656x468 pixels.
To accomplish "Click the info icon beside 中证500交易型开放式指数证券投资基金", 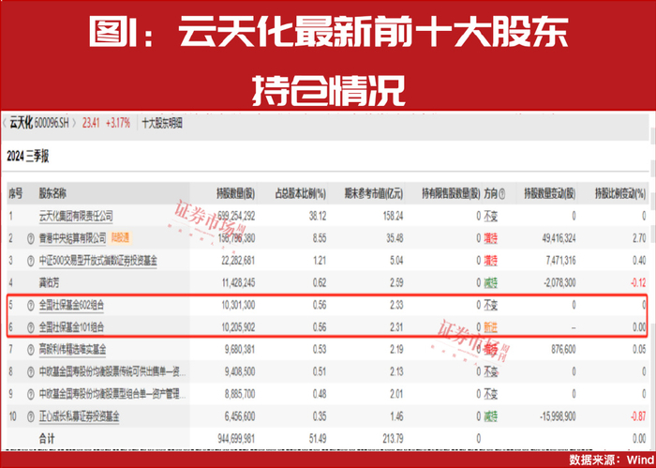I will click(x=31, y=261).
